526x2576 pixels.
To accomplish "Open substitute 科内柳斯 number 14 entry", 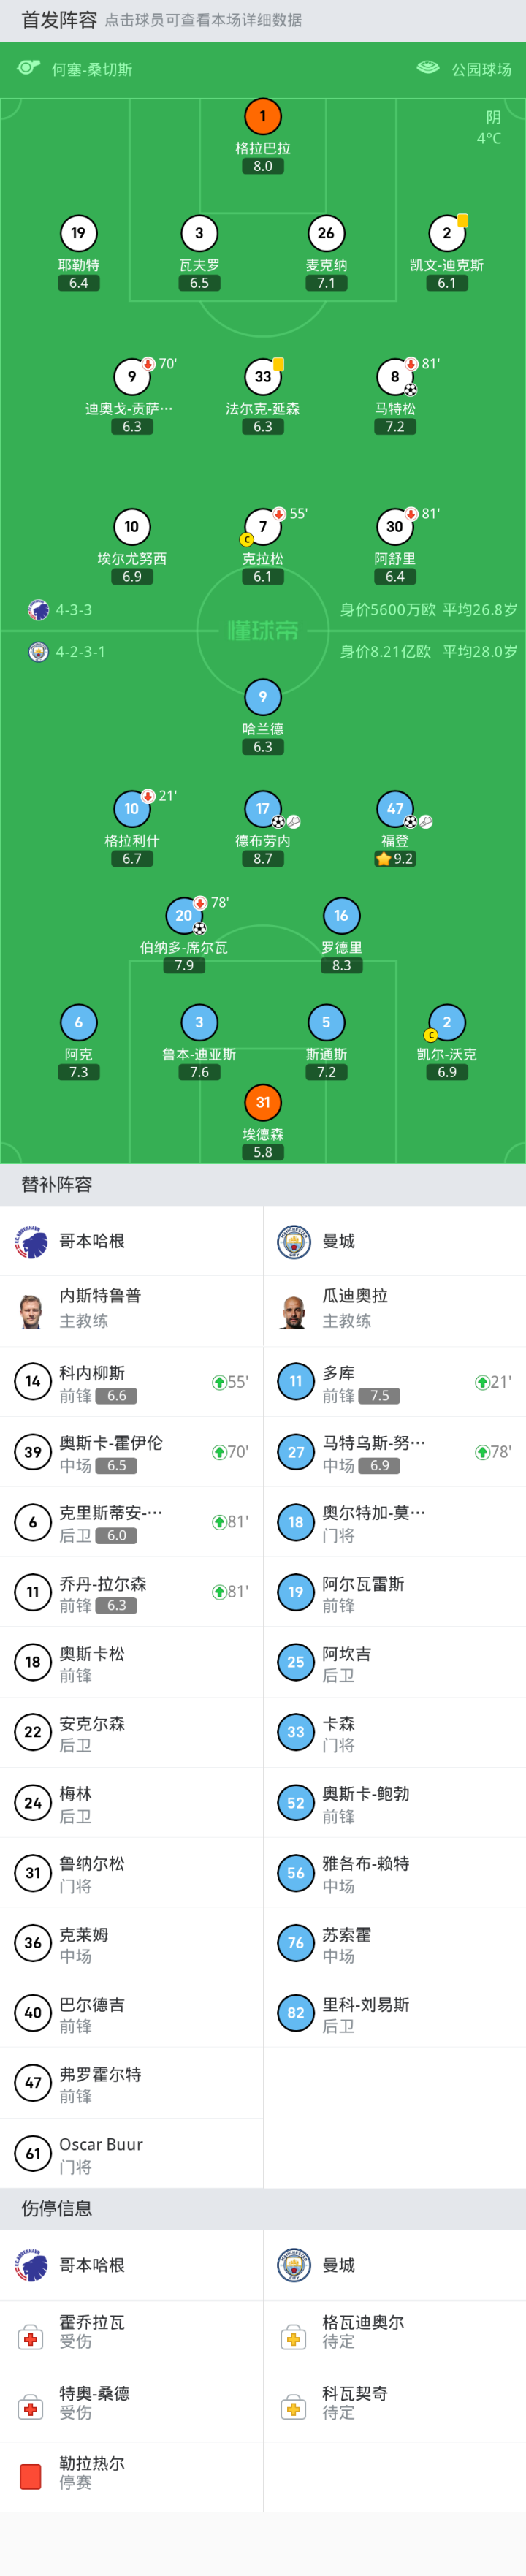I will [x=131, y=1382].
